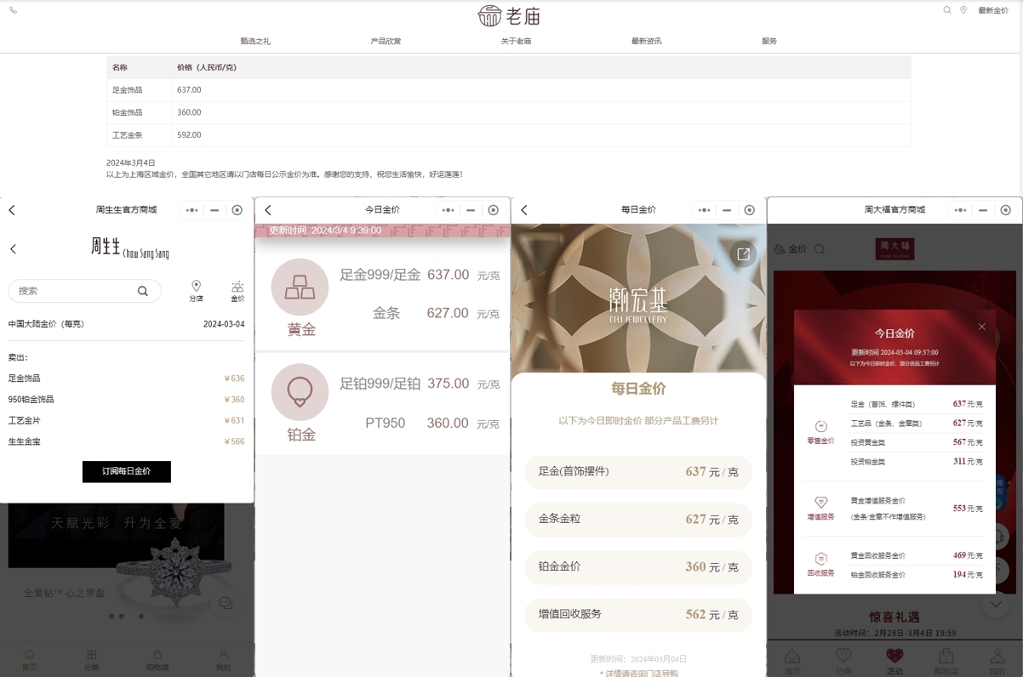Click the phone icon in the Laomiao header
The width and height of the screenshot is (1023, 677).
point(13,10)
